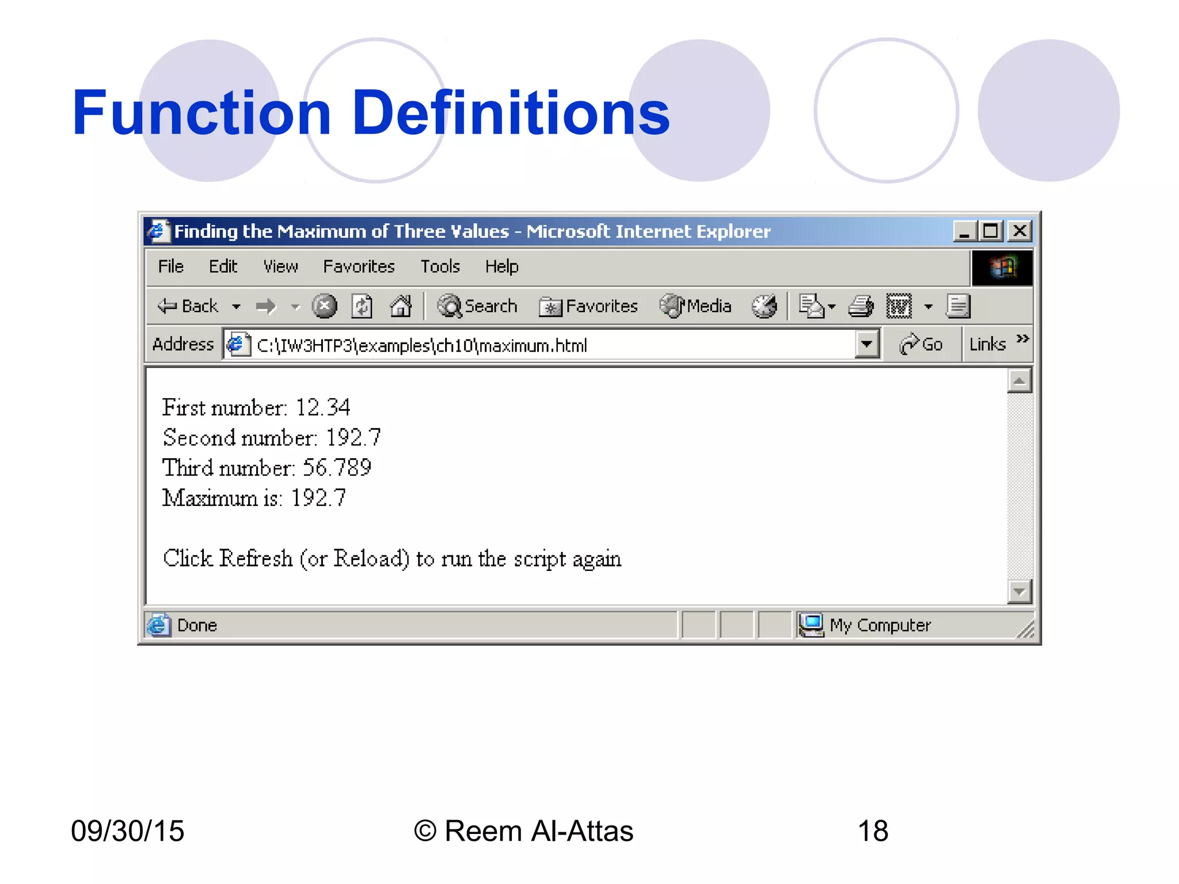Expand the Back button history dropdown
Image resolution: width=1179 pixels, height=884 pixels.
pos(236,307)
